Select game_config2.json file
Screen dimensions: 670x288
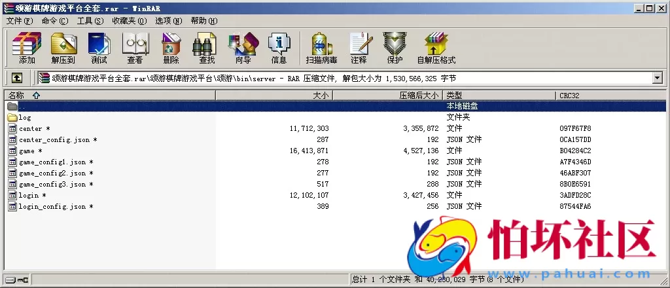click(51, 173)
